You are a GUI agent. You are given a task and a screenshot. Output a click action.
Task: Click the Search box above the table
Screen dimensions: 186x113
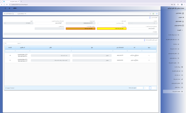point(14,44)
